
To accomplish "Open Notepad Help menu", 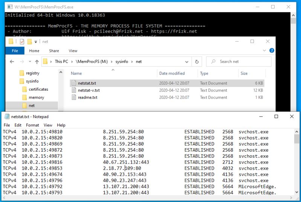I will [x=61, y=125].
